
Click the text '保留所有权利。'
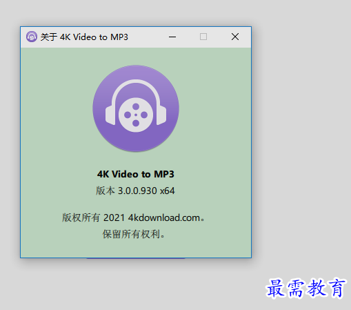tap(134, 234)
